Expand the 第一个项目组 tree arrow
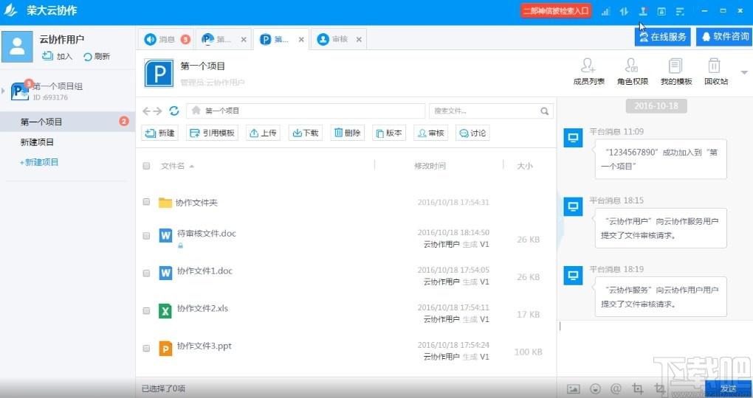The image size is (753, 398). [4, 91]
